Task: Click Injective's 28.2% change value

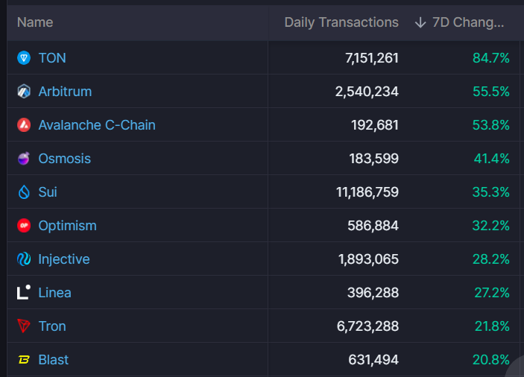Action: pyautogui.click(x=491, y=259)
